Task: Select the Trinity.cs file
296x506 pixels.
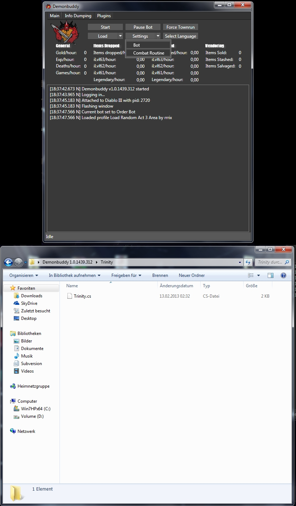Action: tap(82, 296)
